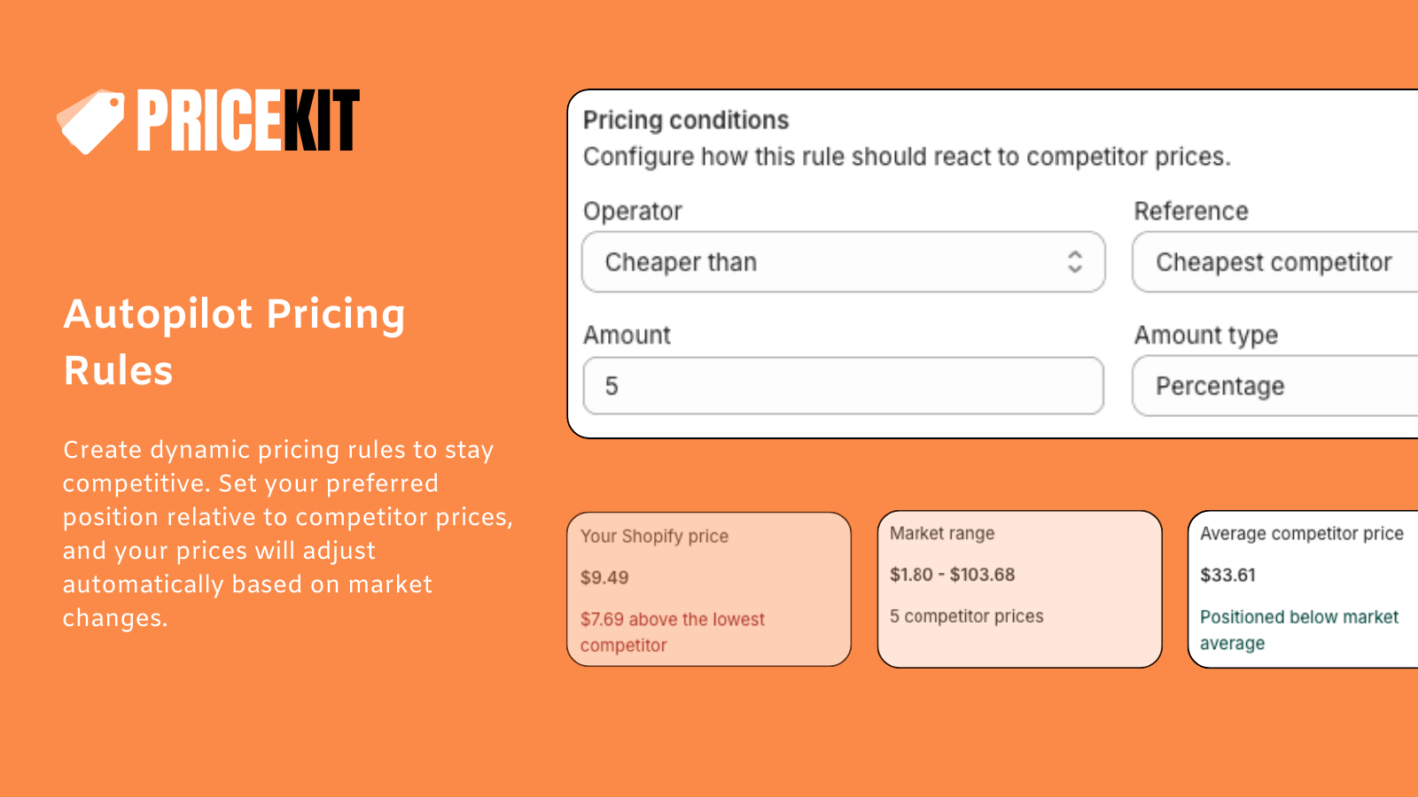This screenshot has width=1418, height=797.
Task: Select the $1.80 - $103.68 range text
Action: (x=952, y=575)
